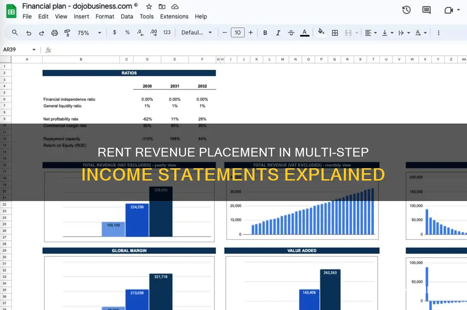Open the comments panel icon
467x310 pixels.
click(426, 10)
